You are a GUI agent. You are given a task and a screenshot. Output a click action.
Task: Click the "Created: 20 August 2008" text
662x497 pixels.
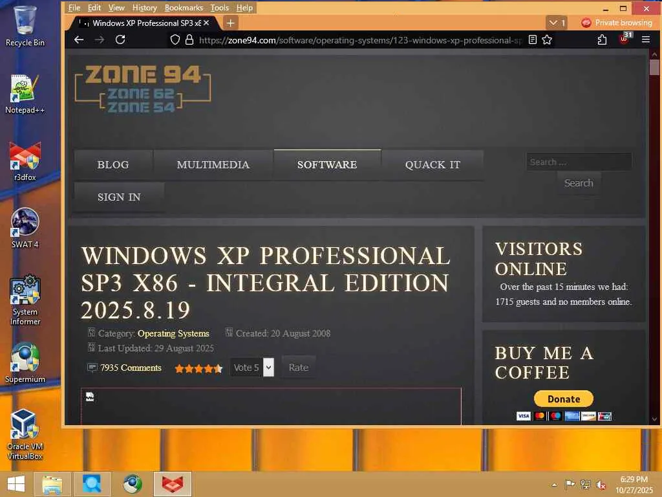pos(283,333)
